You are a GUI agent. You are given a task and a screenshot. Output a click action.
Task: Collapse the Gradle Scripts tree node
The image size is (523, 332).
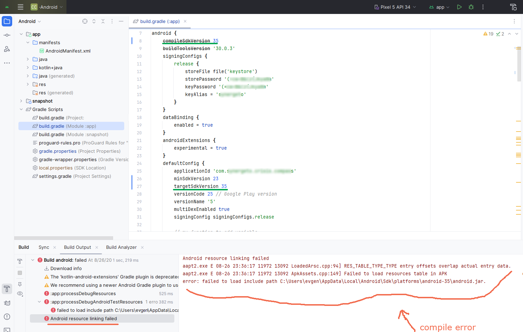[x=21, y=109]
